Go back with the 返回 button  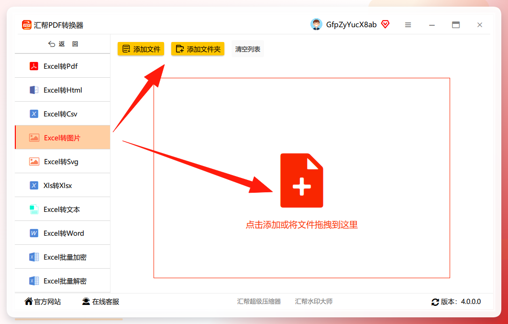[x=63, y=44]
